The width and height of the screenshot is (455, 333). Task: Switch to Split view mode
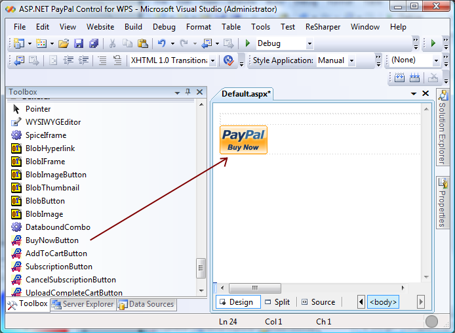277,302
